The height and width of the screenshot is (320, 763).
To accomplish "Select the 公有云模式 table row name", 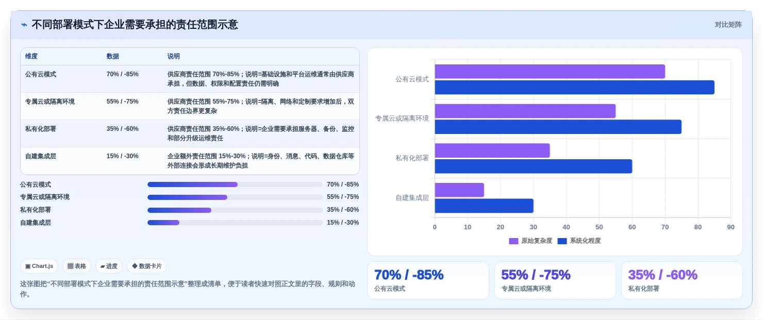I will (x=41, y=74).
